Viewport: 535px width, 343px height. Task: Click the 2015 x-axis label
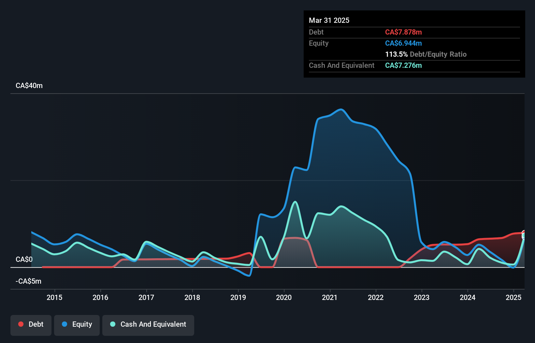(x=54, y=297)
